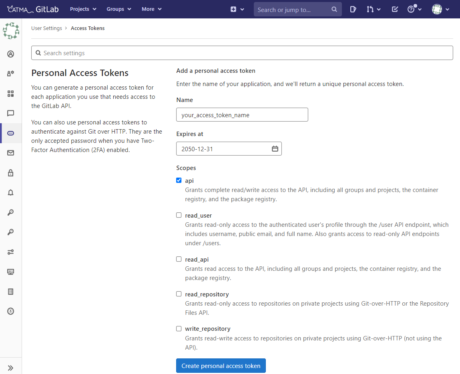Click the read_repository scope label
Image resolution: width=460 pixels, height=374 pixels.
[x=207, y=294]
